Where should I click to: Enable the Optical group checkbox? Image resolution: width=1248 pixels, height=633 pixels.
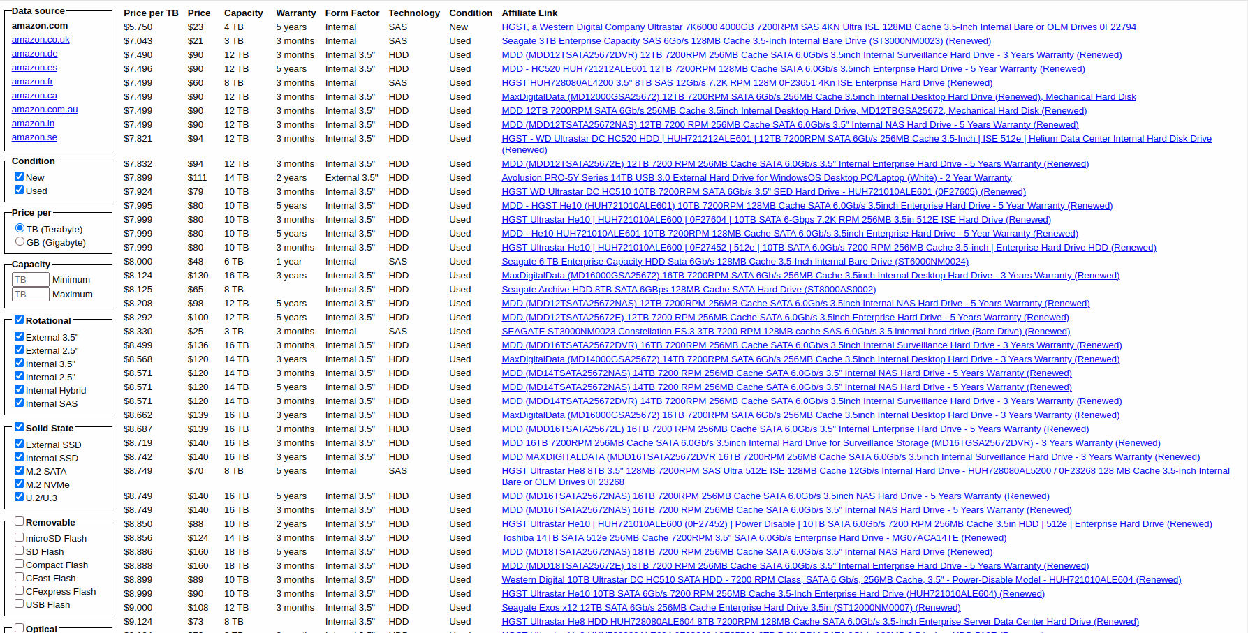(20, 628)
